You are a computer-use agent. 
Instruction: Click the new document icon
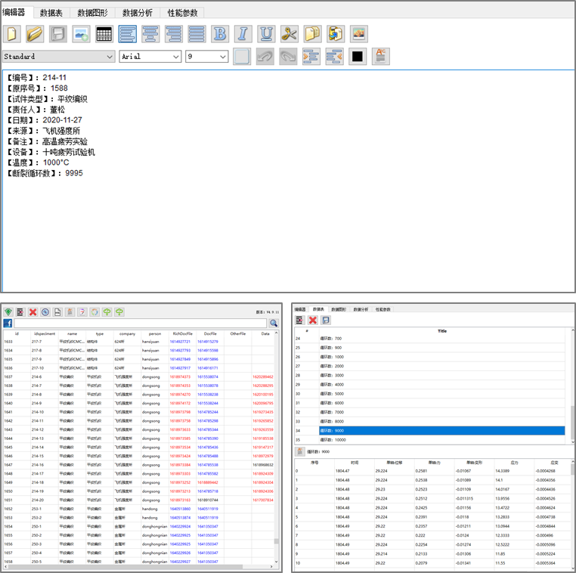pos(12,34)
